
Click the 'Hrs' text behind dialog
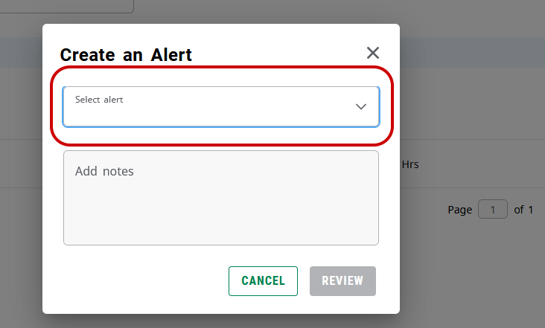click(410, 164)
